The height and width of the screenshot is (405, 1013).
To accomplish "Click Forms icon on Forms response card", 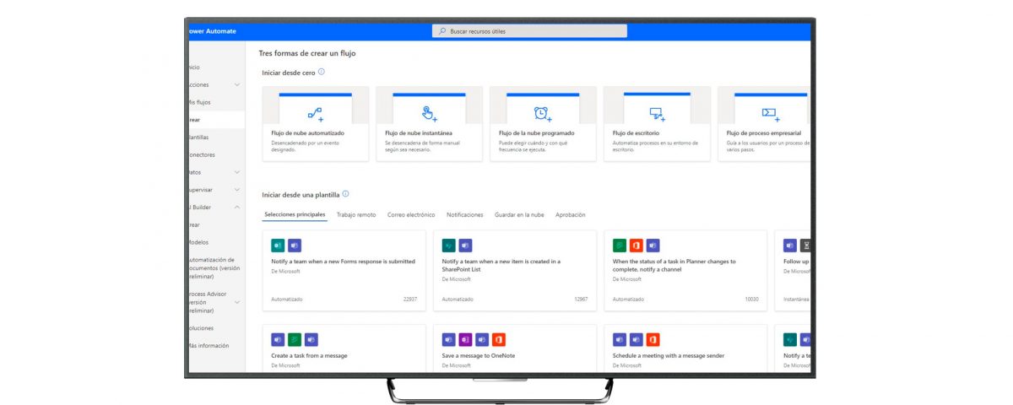I will point(278,246).
